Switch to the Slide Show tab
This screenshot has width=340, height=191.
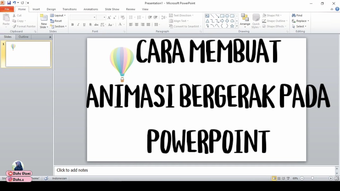point(112,9)
